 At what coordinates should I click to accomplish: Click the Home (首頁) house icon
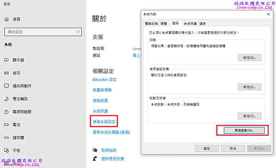click(6, 19)
